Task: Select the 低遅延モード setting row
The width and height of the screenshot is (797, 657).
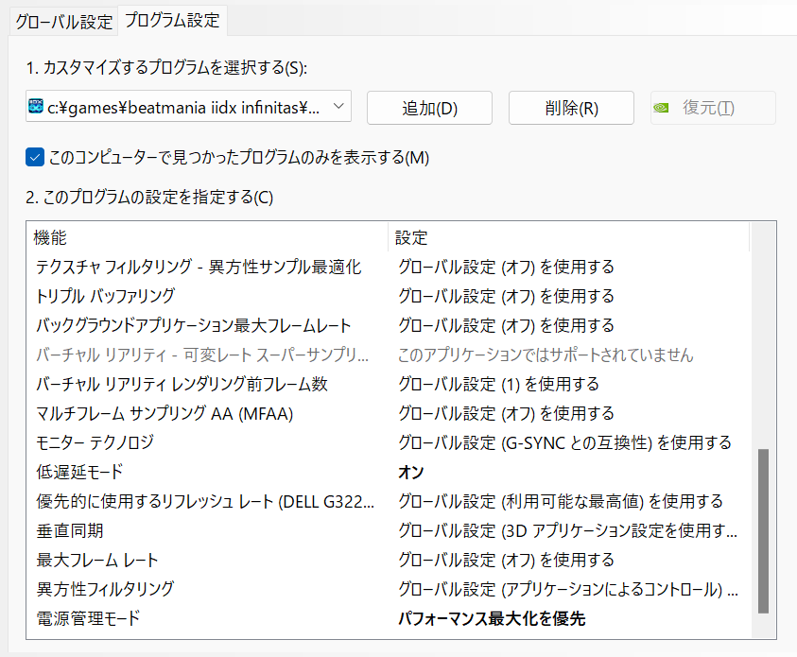Action: pyautogui.click(x=79, y=472)
